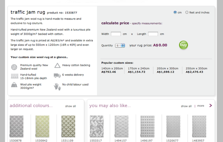Click the hand-tufted pile depth icon

(x=15, y=76)
